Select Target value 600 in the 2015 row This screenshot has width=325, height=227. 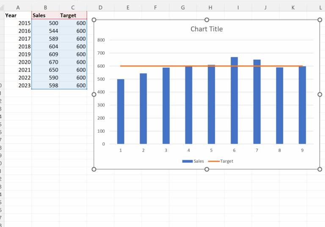[x=73, y=23]
